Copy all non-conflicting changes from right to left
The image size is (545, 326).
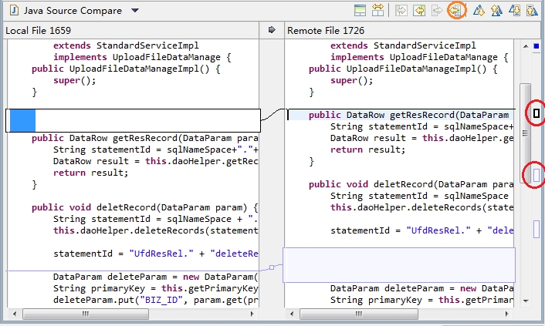point(419,11)
